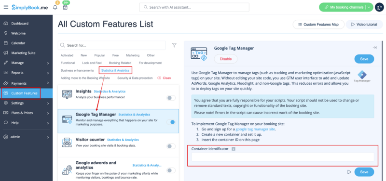Click the admin user icon
The width and height of the screenshot is (386, 181).
[x=6, y=137]
